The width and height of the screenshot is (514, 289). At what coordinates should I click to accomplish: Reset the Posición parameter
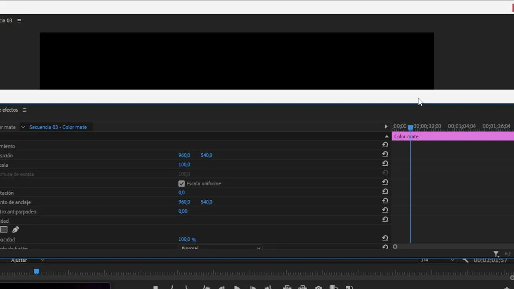tap(385, 154)
